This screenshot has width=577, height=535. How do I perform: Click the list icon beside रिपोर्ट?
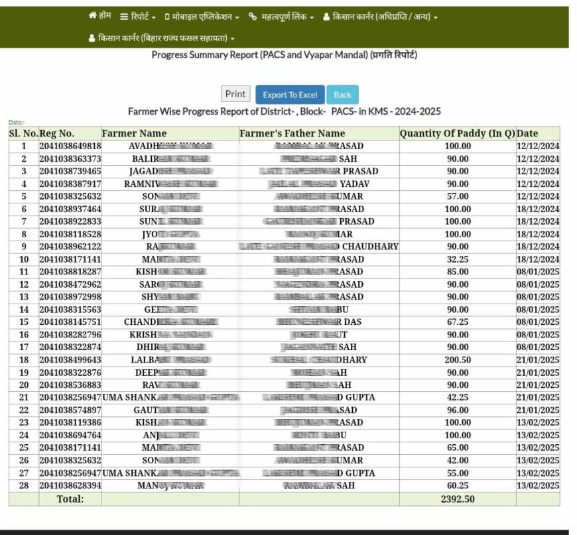[x=124, y=17]
